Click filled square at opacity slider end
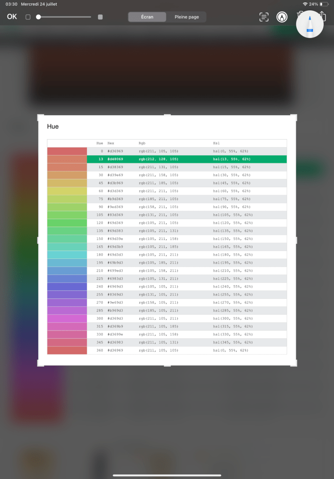334x479 pixels. [100, 17]
